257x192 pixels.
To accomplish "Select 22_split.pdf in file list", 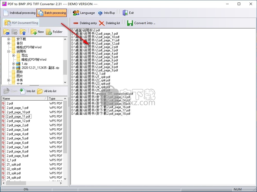I will point(14,169).
